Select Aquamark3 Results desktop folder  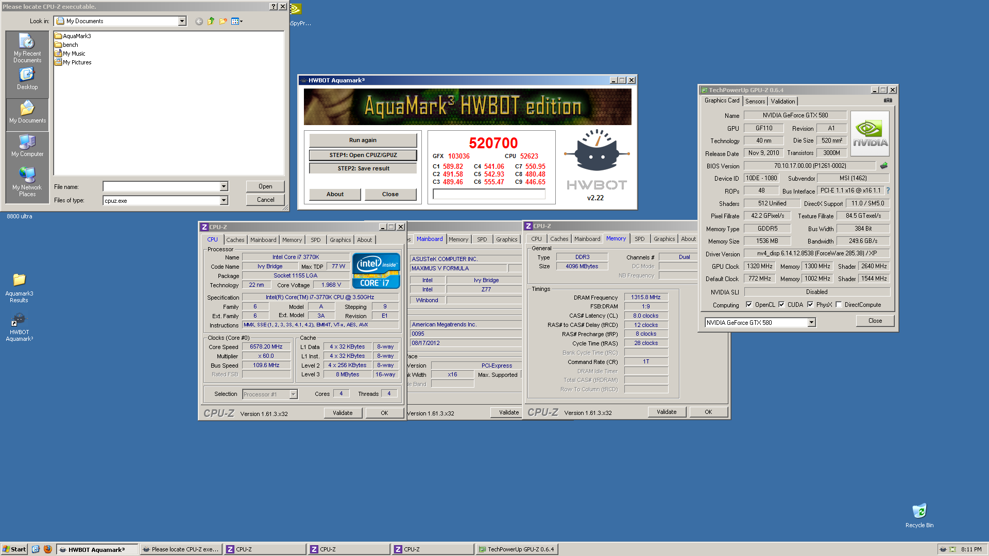(x=19, y=288)
